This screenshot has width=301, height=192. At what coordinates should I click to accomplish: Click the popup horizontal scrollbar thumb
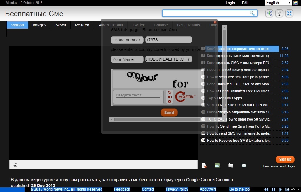pyautogui.click(x=157, y=119)
